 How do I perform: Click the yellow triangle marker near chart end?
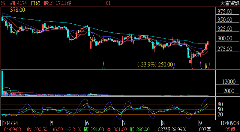(x=206, y=65)
